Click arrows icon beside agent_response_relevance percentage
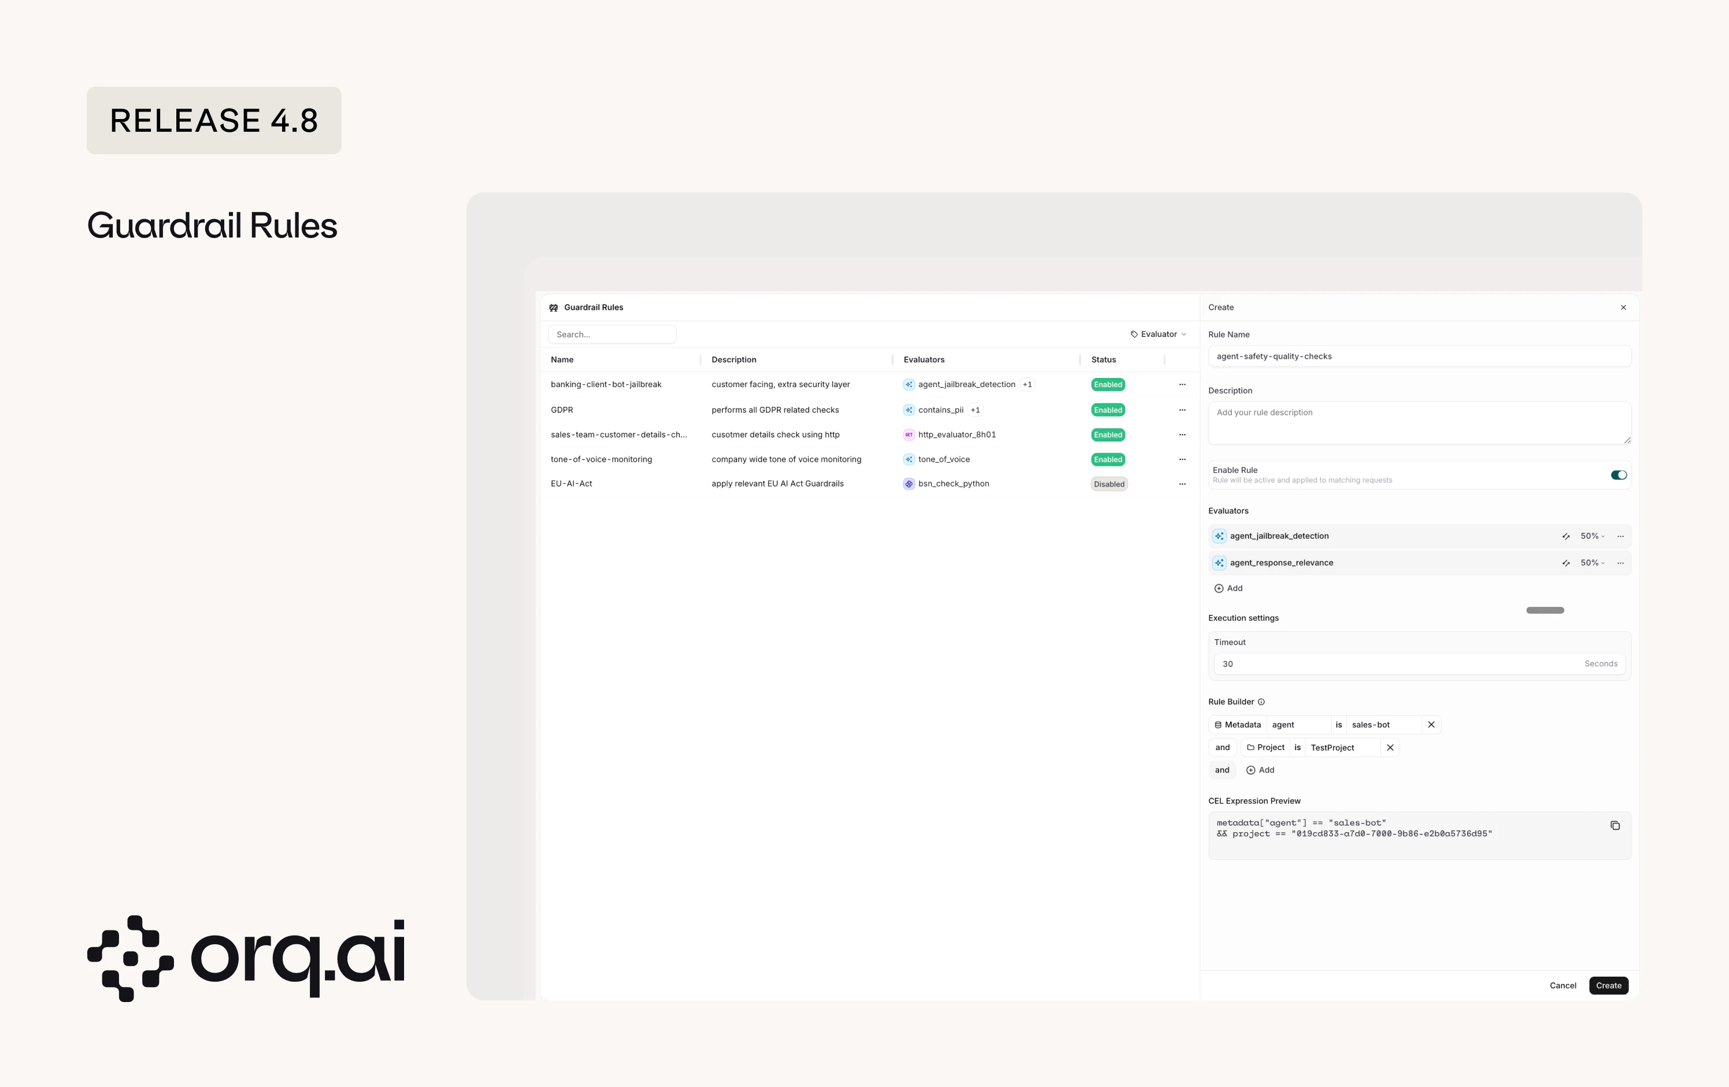The width and height of the screenshot is (1729, 1087). [x=1566, y=563]
